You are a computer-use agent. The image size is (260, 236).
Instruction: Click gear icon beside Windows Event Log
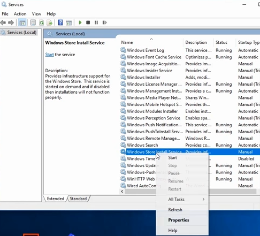(x=123, y=50)
